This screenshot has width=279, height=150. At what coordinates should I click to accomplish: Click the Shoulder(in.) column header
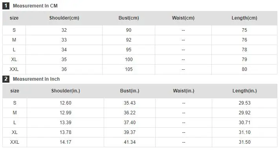(66, 91)
